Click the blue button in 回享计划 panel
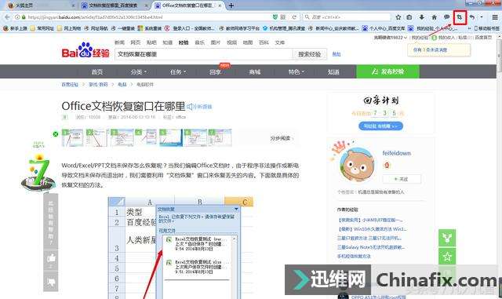 pos(380,126)
